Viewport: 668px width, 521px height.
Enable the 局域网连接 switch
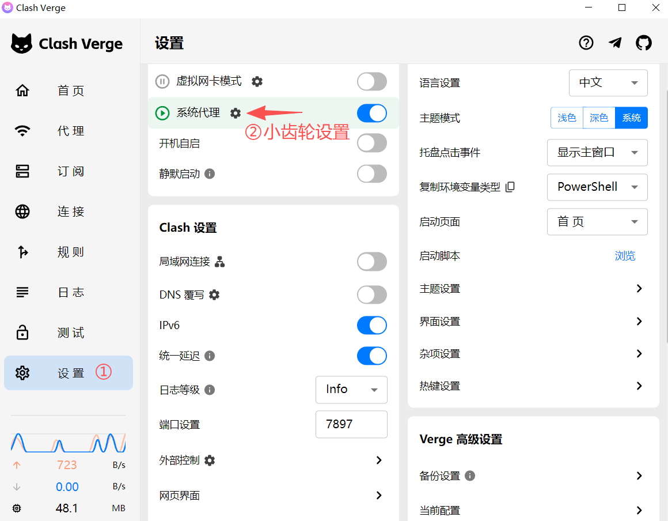click(x=372, y=261)
